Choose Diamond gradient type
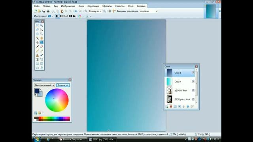 point(66,16)
